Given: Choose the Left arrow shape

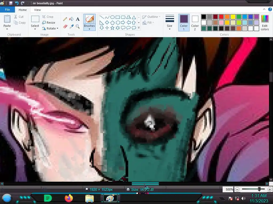Looking at the screenshot, I should coord(129,23).
